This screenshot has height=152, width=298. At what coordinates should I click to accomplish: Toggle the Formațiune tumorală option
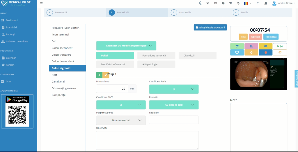pyautogui.click(x=156, y=55)
